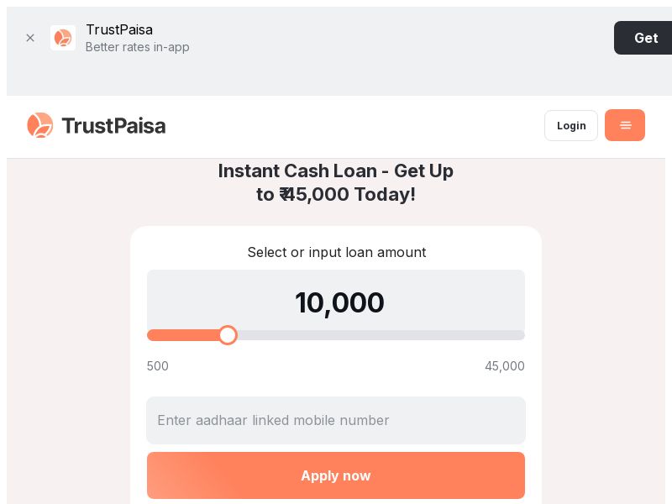Click the loan amount slider handle
This screenshot has width=672, height=504.
point(228,335)
